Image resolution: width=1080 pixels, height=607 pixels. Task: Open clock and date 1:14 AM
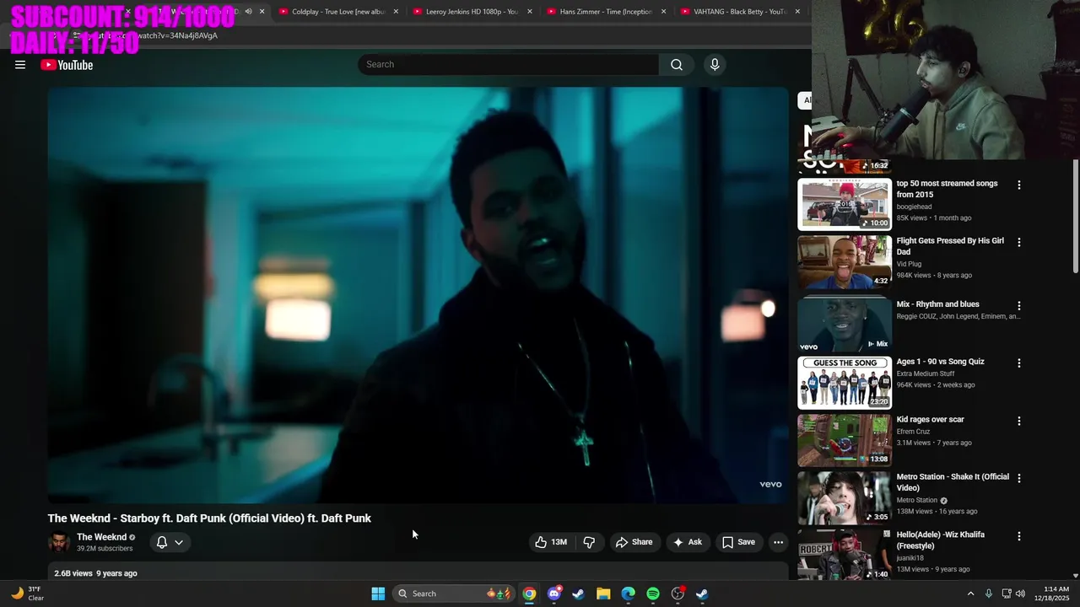1052,594
